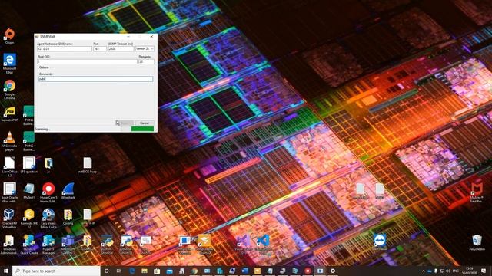
Task: Open the SNMP Version dropdown
Action: 145,49
